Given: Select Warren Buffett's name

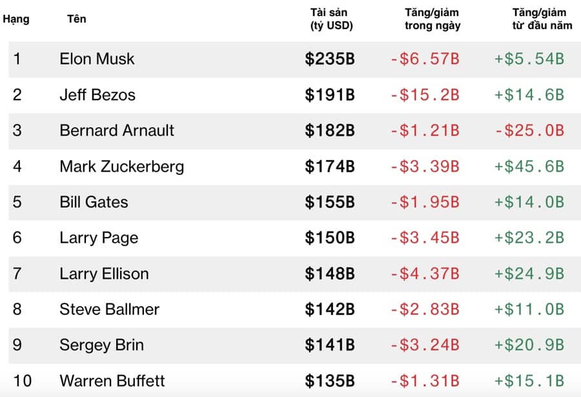Looking at the screenshot, I should pyautogui.click(x=112, y=381).
